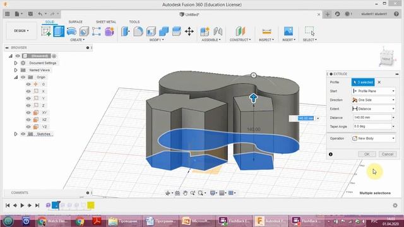This screenshot has width=404, height=227.
Task: Open the Direction One Side dropdown
Action: [374, 100]
